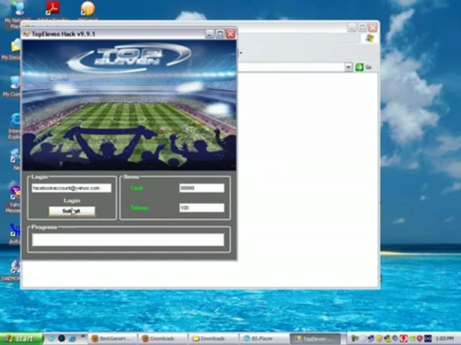Click the Top Eleven stadium banner image
The image size is (461, 345).
pyautogui.click(x=129, y=105)
